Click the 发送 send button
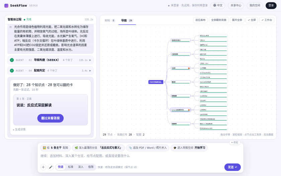 (232, 167)
